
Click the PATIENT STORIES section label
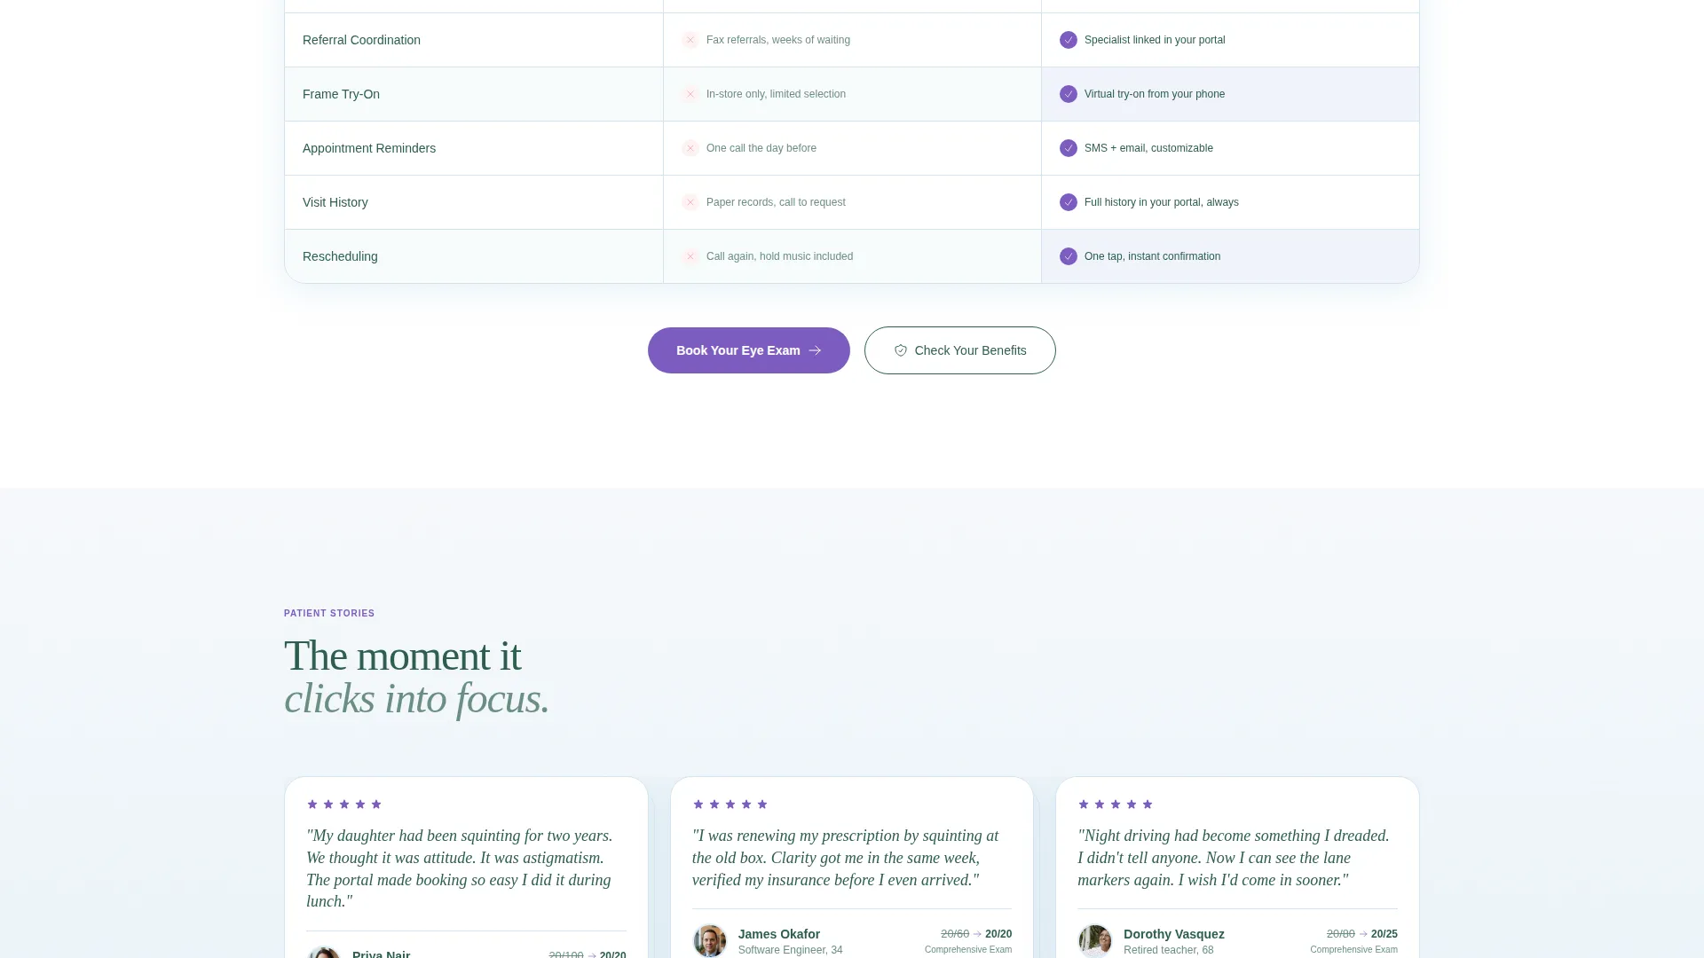point(329,614)
